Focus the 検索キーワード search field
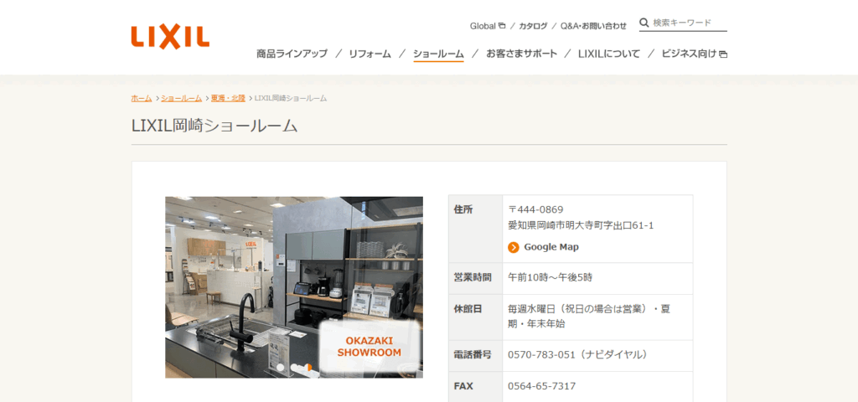This screenshot has width=858, height=402. pyautogui.click(x=690, y=23)
